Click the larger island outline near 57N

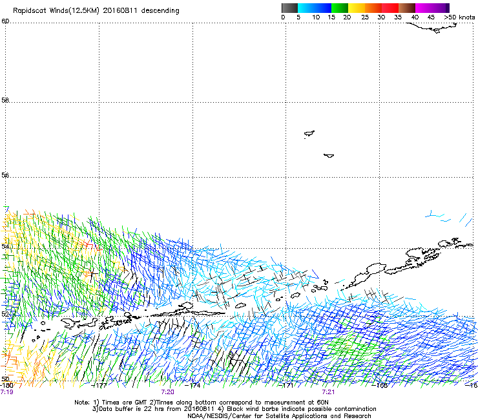(x=309, y=134)
